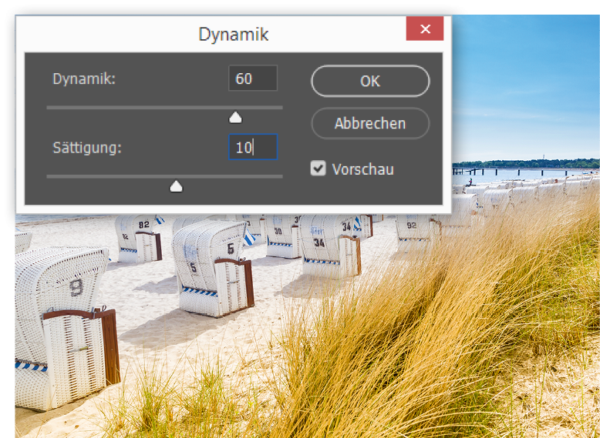This screenshot has width=600, height=438.
Task: Click the Sättigung slider handle
Action: 176,186
